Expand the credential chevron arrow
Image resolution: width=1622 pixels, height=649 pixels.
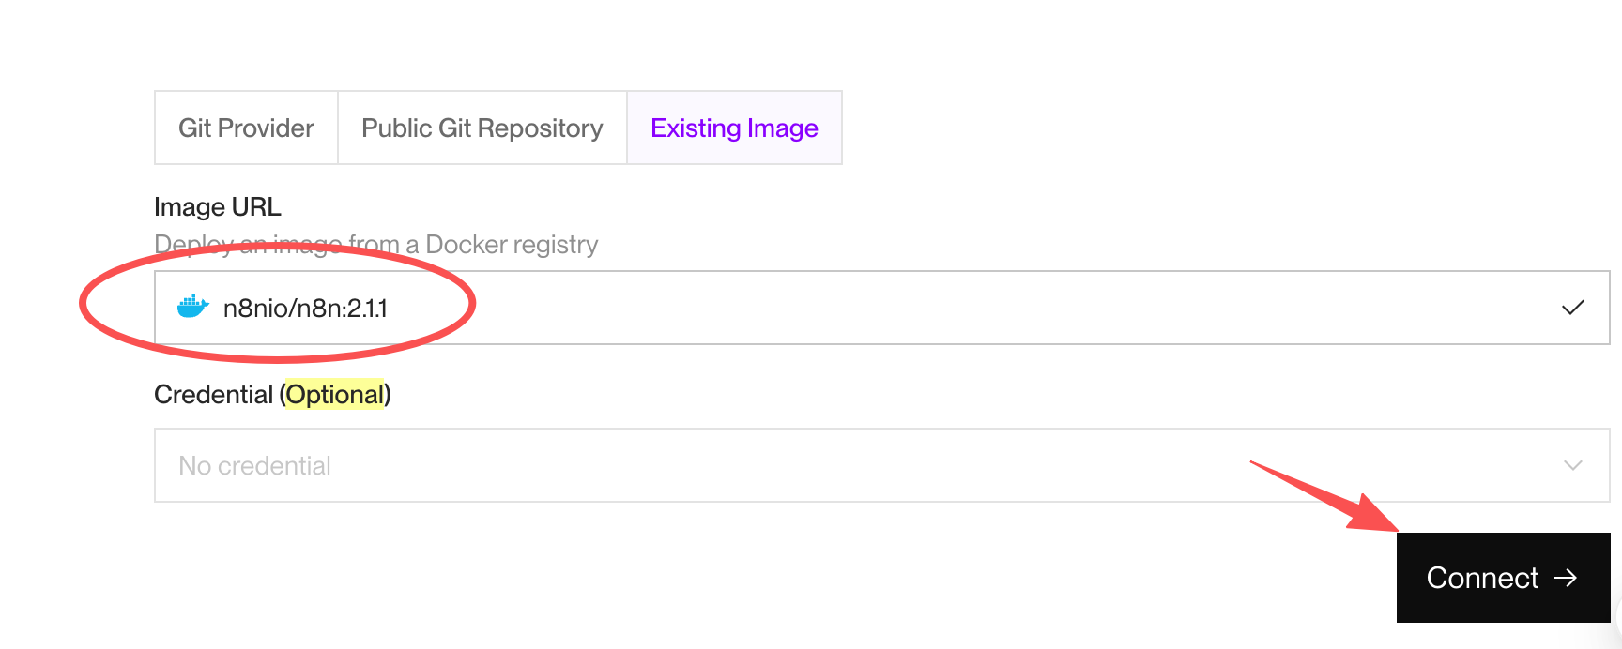point(1573,465)
